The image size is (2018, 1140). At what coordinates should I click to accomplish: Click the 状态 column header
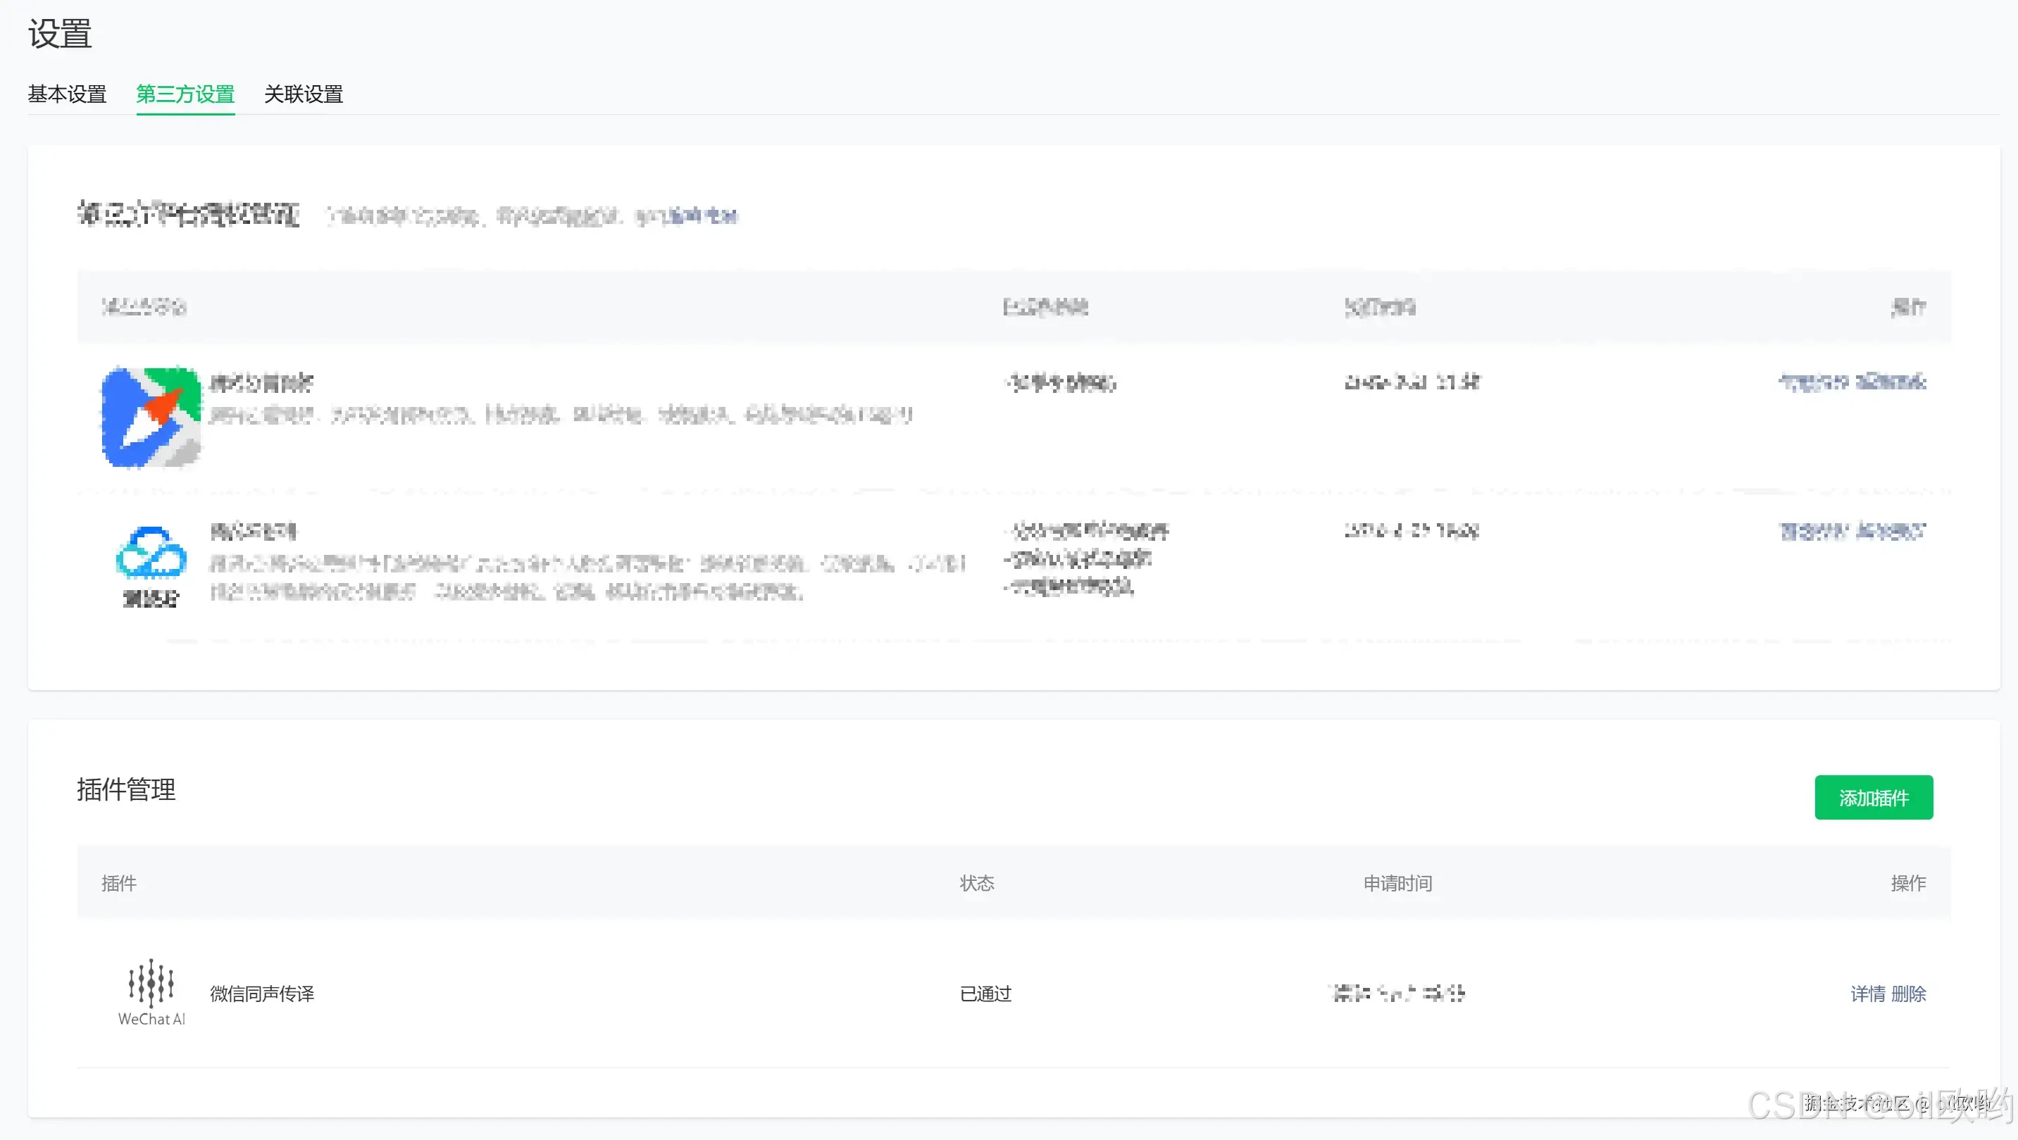pos(976,883)
